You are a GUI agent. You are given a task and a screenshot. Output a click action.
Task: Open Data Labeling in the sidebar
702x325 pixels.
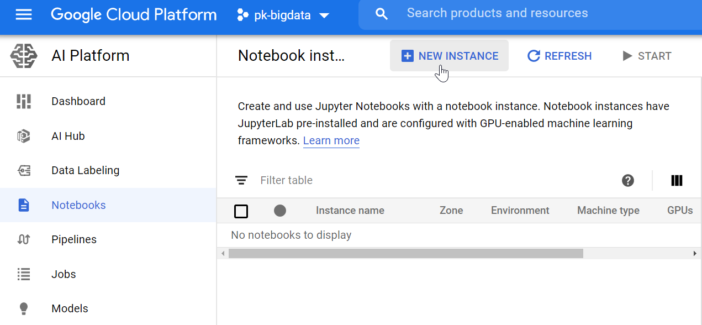click(108, 170)
